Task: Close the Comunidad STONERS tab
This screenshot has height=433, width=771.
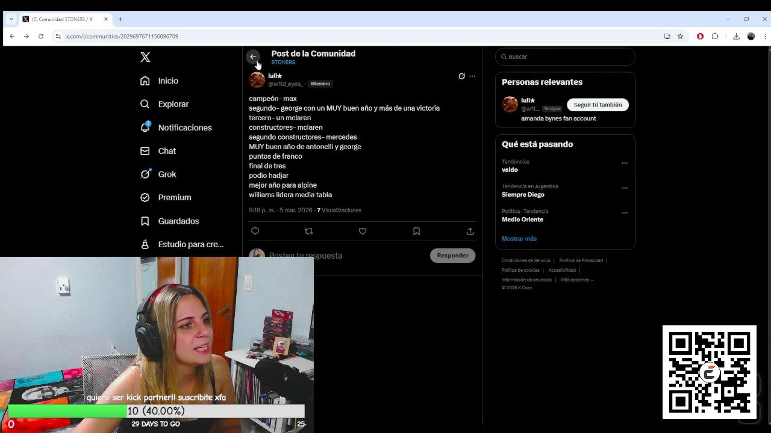Action: coord(106,19)
